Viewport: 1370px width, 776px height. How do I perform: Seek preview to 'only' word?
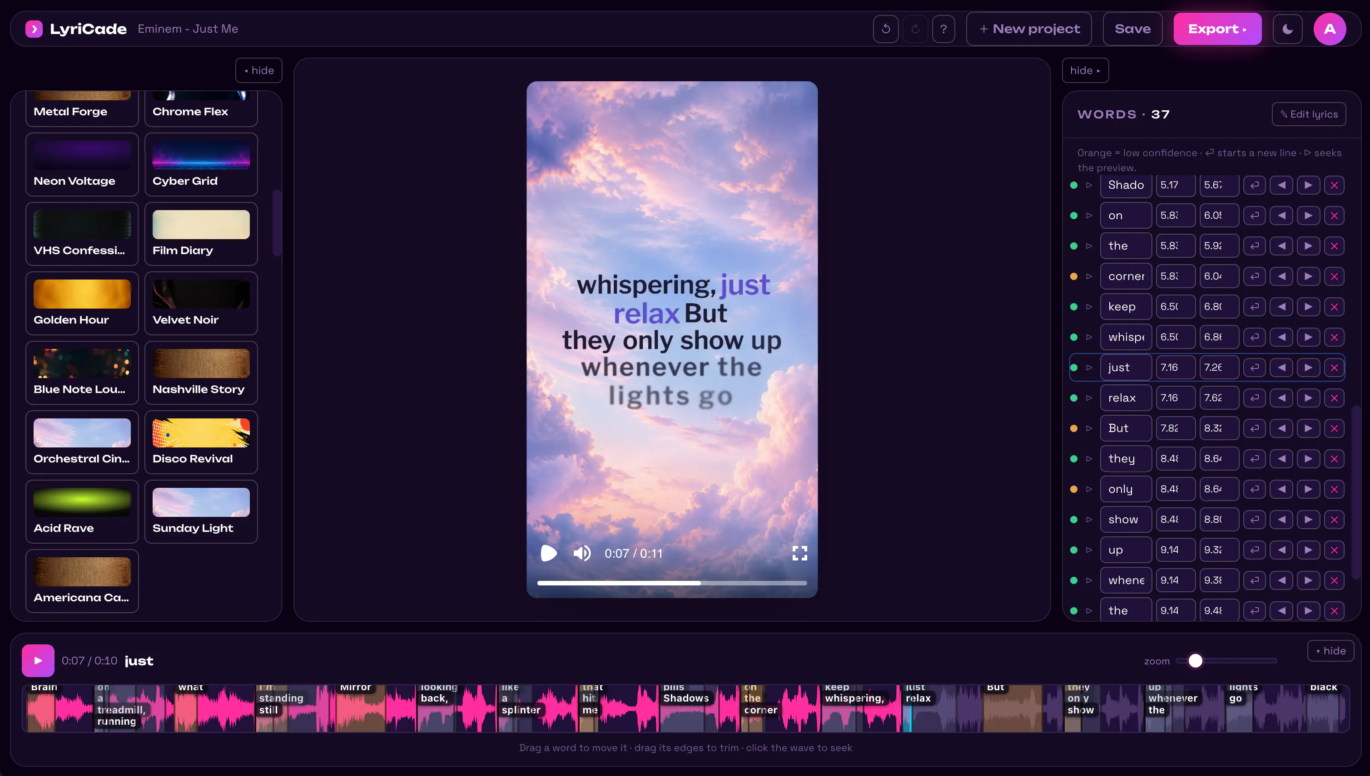1089,489
